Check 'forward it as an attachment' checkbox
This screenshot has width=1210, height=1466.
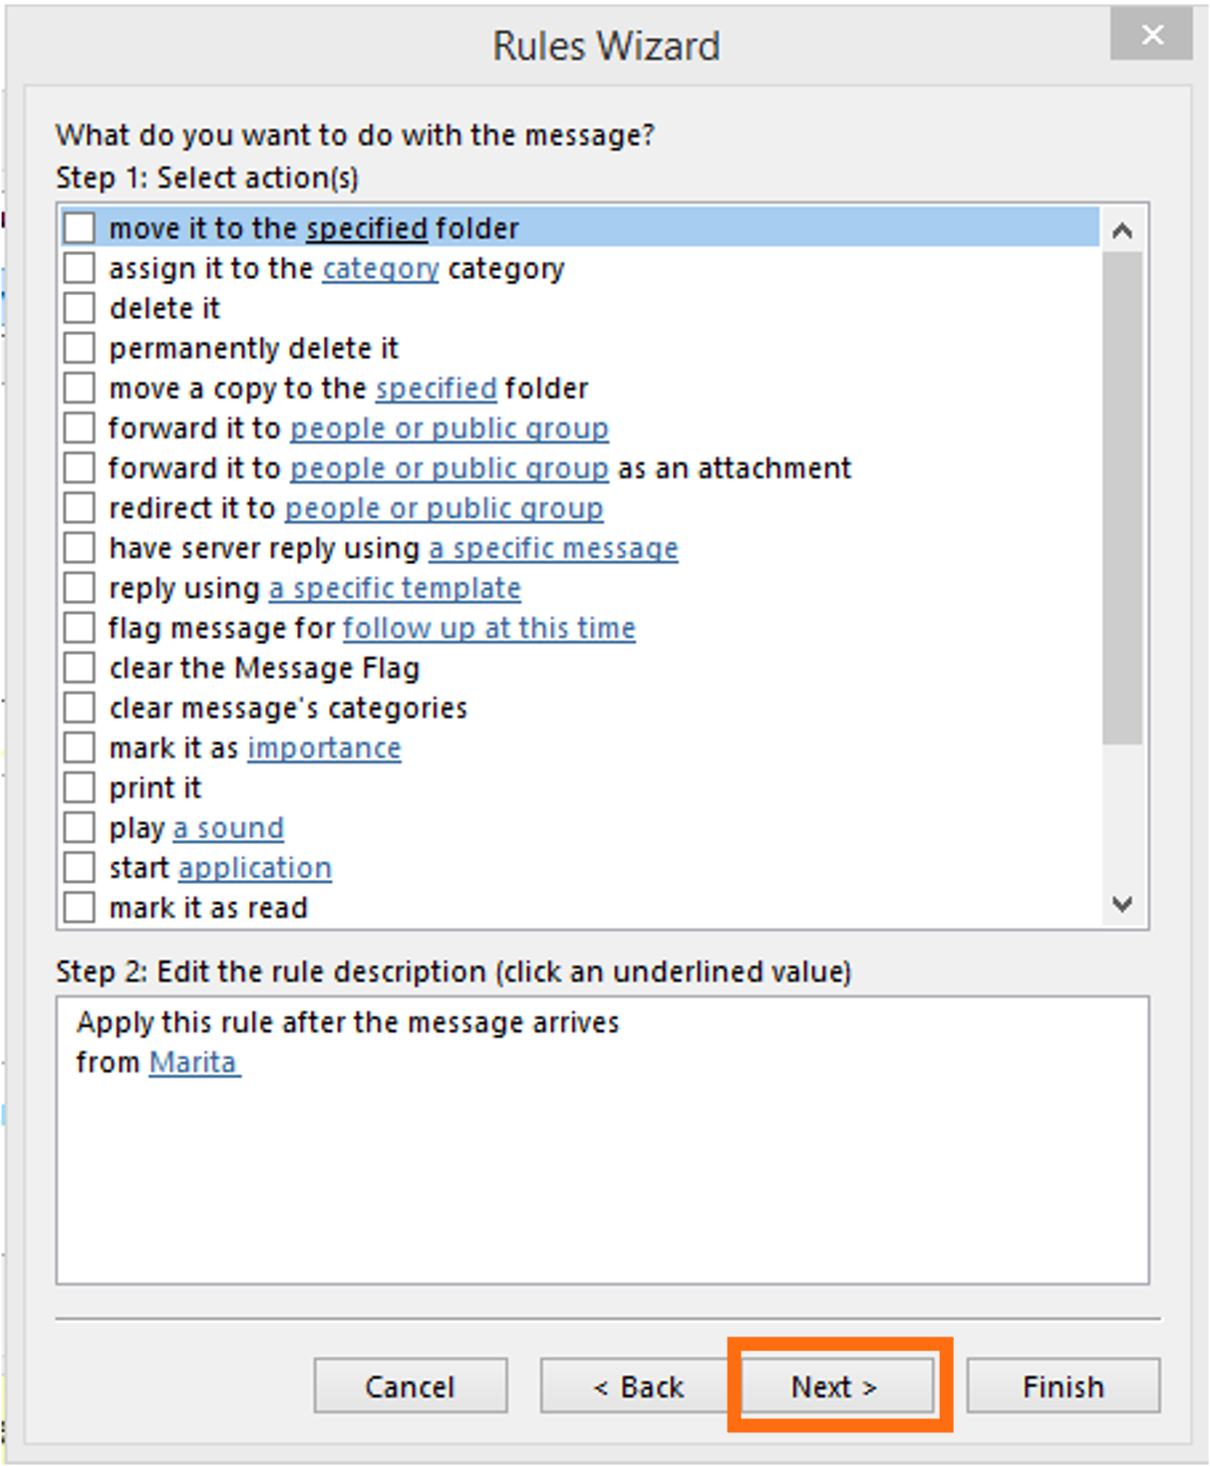pyautogui.click(x=80, y=467)
